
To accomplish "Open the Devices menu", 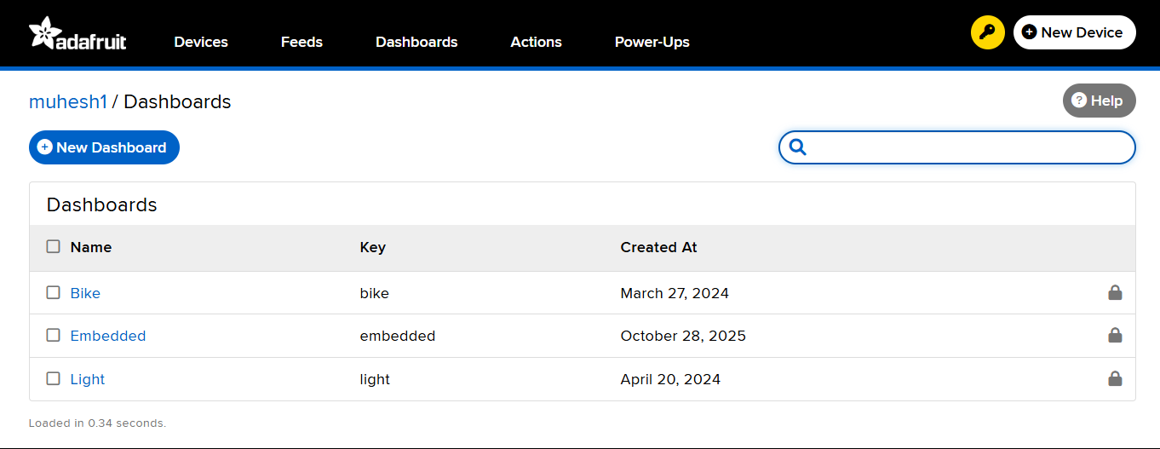I will click(201, 42).
